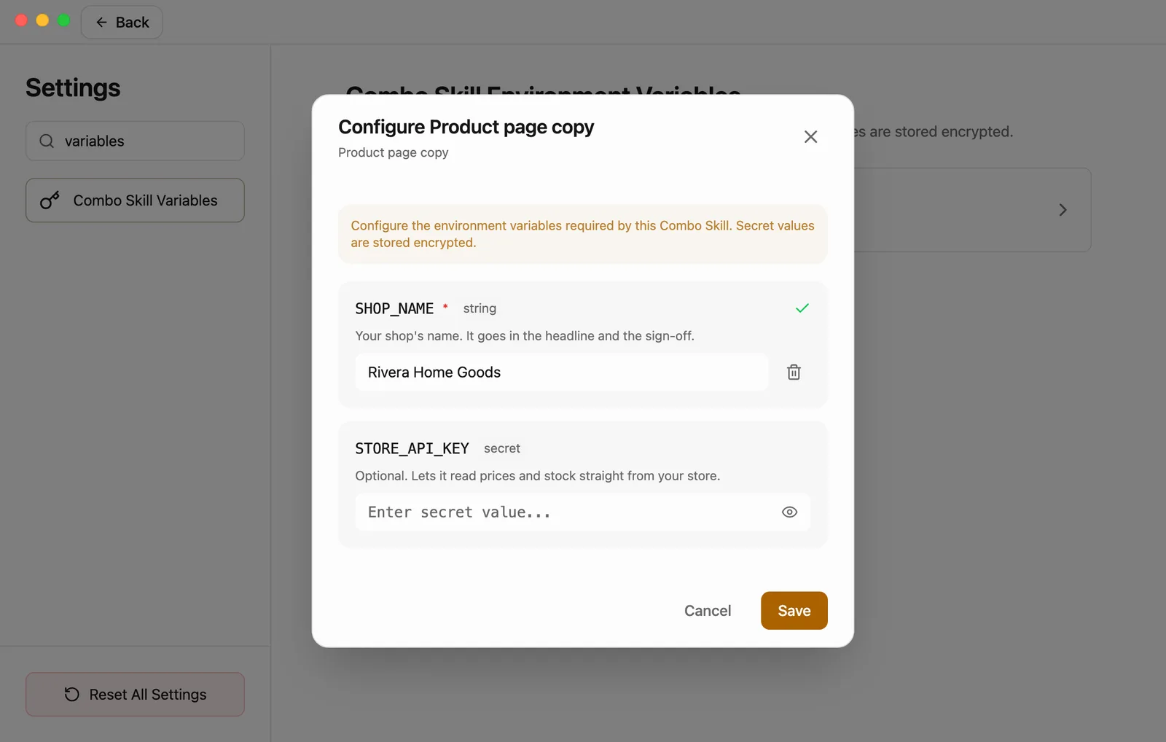Save the environment variables
The height and width of the screenshot is (742, 1166).
pyautogui.click(x=794, y=611)
